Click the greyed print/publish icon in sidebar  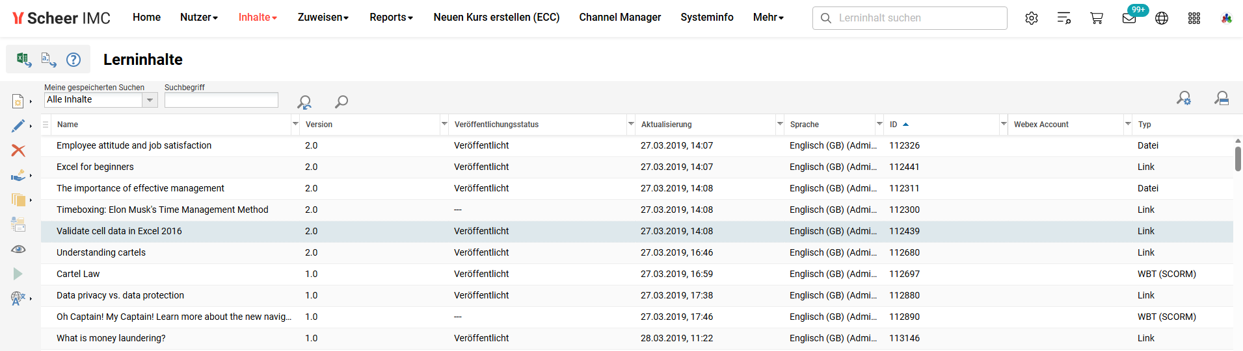18,224
